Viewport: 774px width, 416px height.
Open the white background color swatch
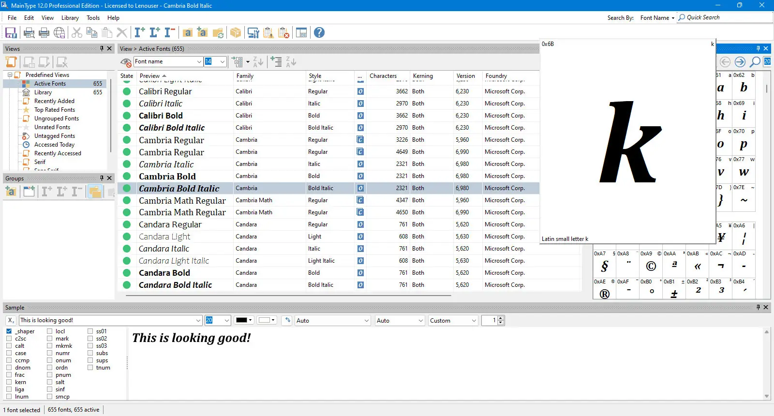click(x=267, y=320)
